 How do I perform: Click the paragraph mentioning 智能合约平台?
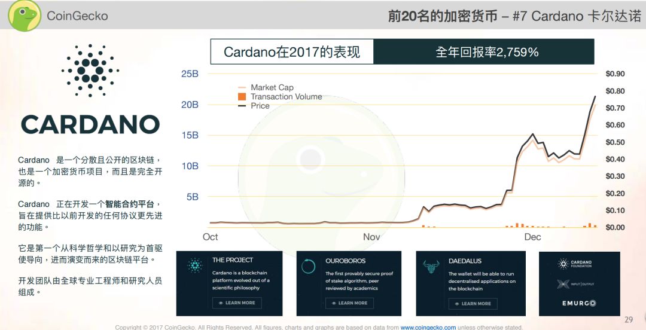point(90,215)
